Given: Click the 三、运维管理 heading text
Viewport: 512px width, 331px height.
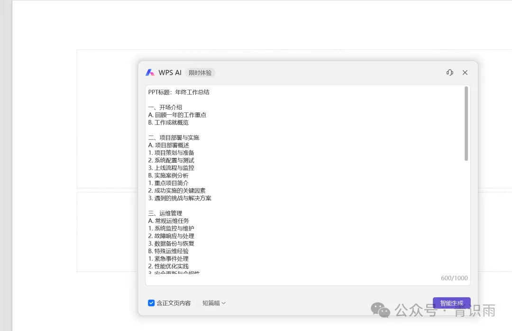Looking at the screenshot, I should (x=167, y=213).
